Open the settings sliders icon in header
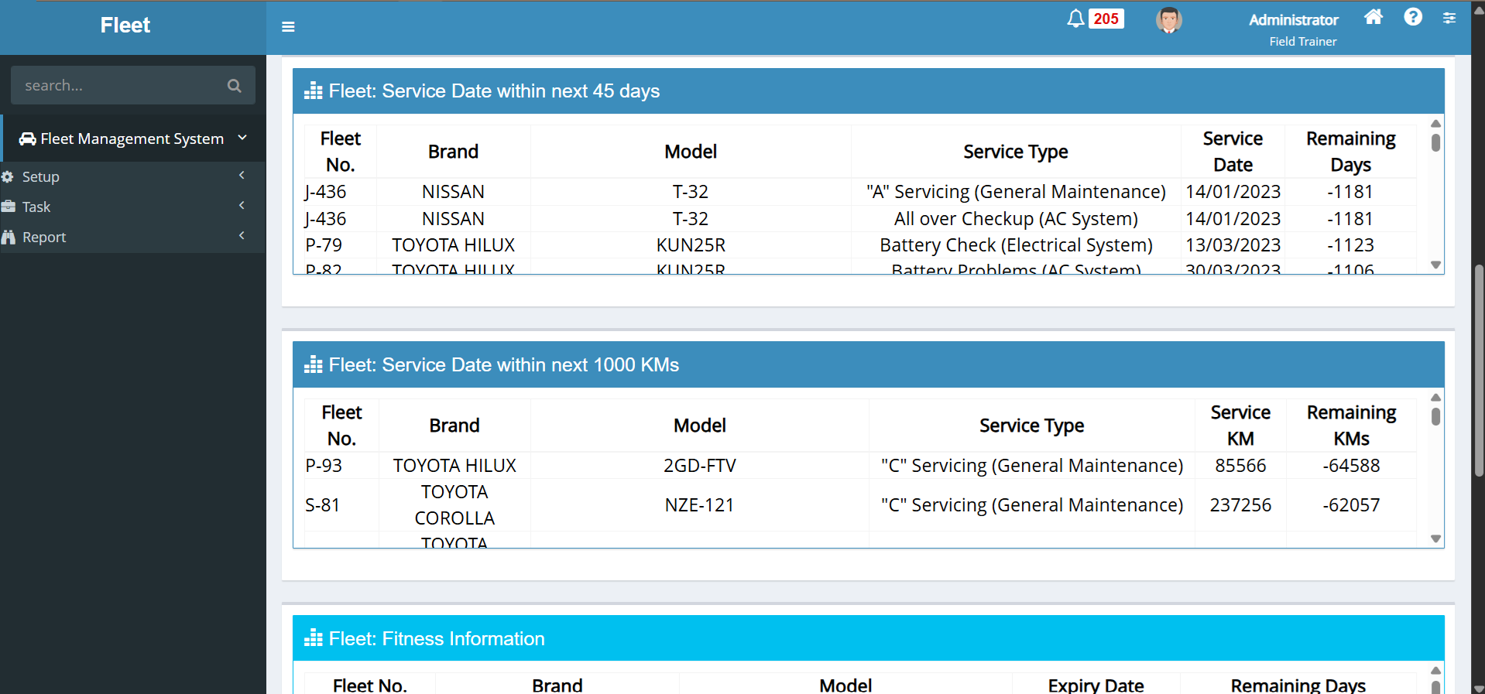This screenshot has width=1485, height=694. coord(1449,18)
